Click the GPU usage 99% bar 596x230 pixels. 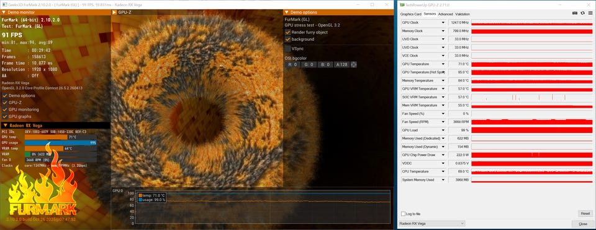click(60, 143)
